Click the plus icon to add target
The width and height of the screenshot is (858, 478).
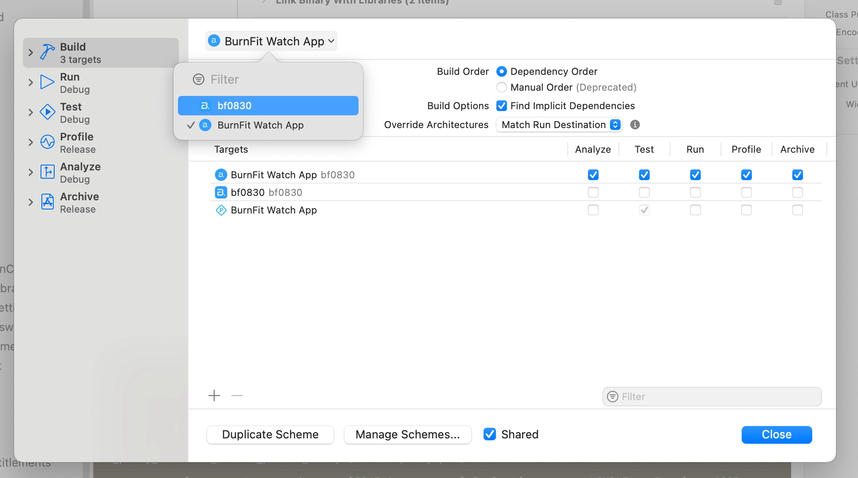[x=214, y=396]
